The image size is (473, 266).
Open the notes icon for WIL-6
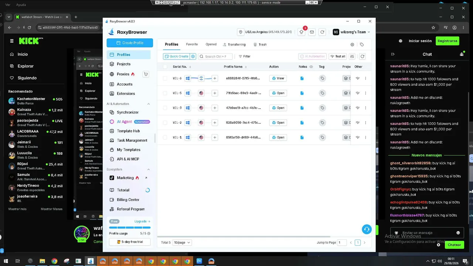tap(302, 78)
